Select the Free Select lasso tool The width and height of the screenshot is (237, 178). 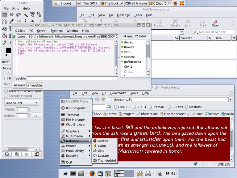pyautogui.click(x=19, y=15)
